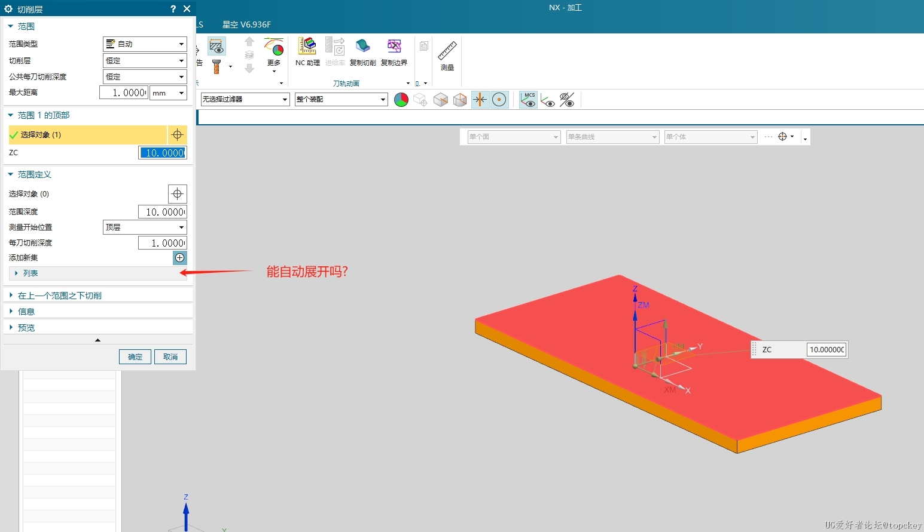The height and width of the screenshot is (532, 924).
Task: Click the 每刀切削深度 value field
Action: 163,243
